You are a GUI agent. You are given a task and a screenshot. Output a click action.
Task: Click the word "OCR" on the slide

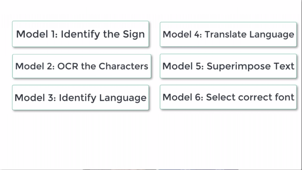point(68,66)
